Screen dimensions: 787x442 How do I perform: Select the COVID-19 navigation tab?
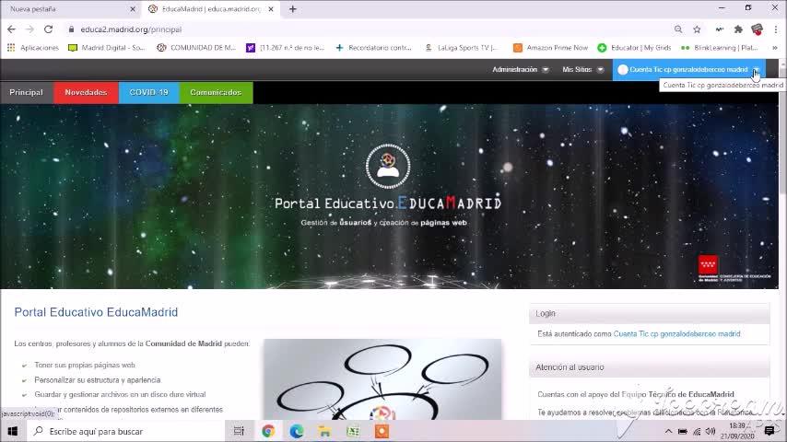[148, 92]
